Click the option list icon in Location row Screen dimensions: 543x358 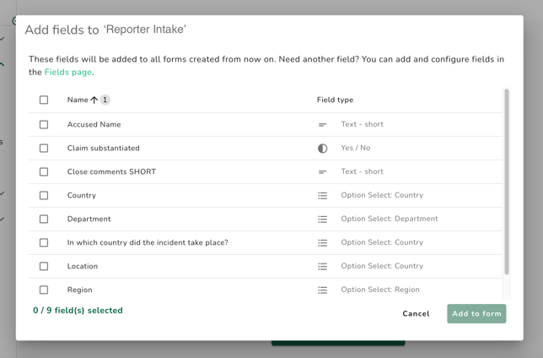pos(322,267)
